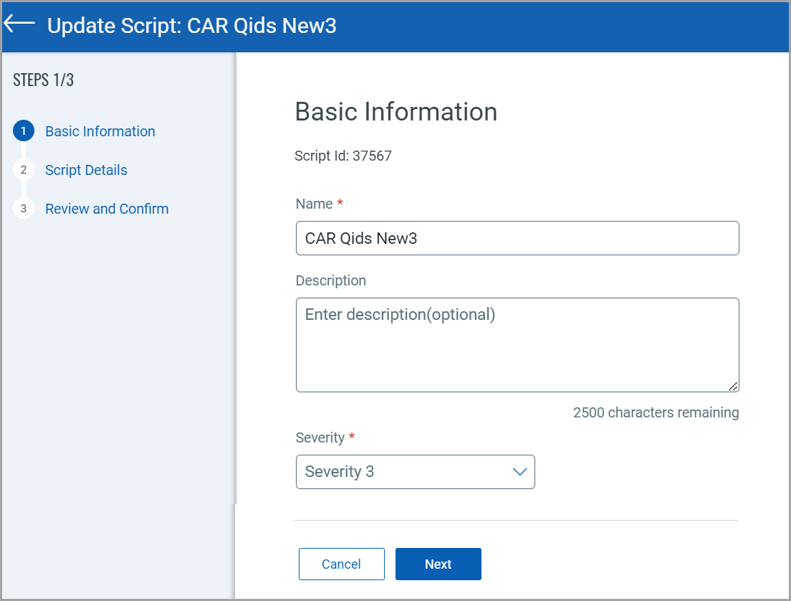Proceed with the Next button

[438, 564]
